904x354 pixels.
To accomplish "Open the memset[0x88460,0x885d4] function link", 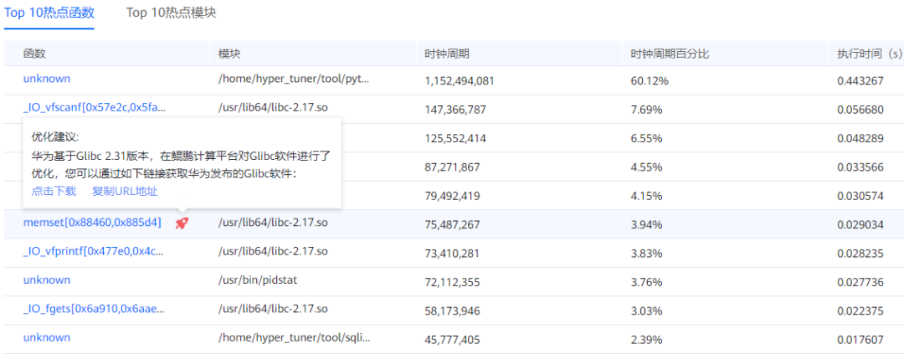I will click(92, 223).
